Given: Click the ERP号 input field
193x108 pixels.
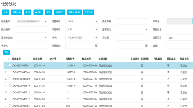Looking at the screenshot, I should pos(180,21).
